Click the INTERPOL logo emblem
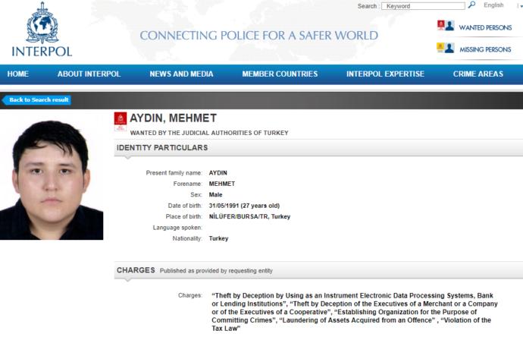Image resolution: width=523 pixels, height=340 pixels. (42, 23)
